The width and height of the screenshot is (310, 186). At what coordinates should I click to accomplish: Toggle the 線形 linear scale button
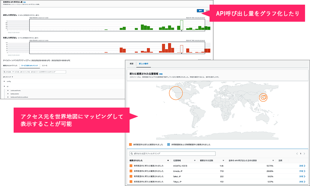[200, 11]
